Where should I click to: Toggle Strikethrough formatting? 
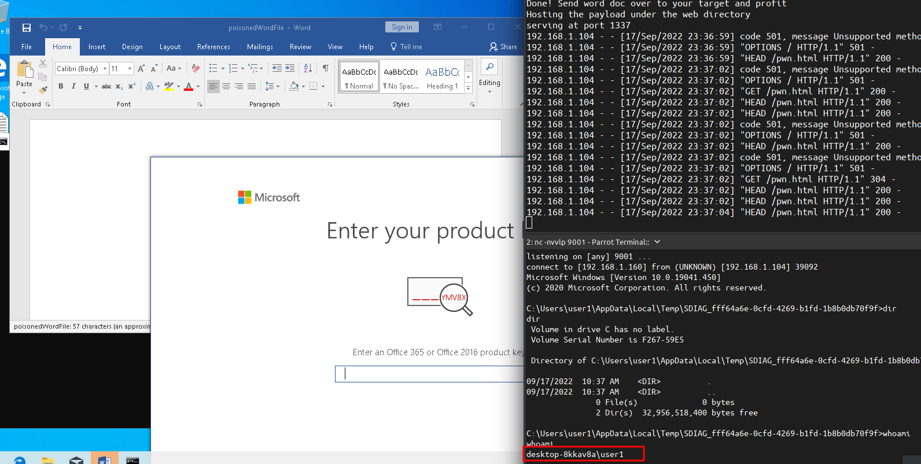(x=106, y=86)
